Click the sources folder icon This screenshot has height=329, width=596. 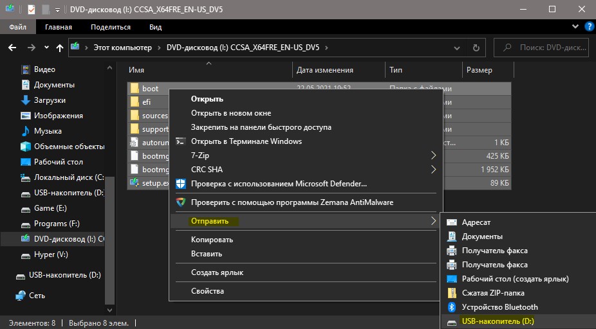tap(135, 116)
